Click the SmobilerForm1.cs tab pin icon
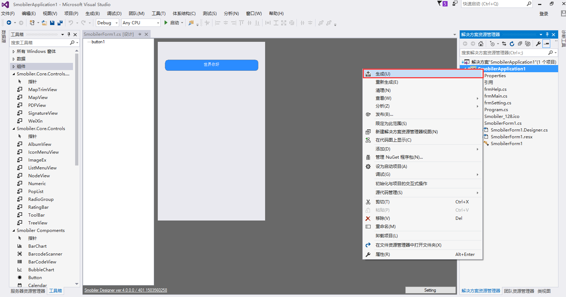Image resolution: width=566 pixels, height=297 pixels. click(x=140, y=34)
